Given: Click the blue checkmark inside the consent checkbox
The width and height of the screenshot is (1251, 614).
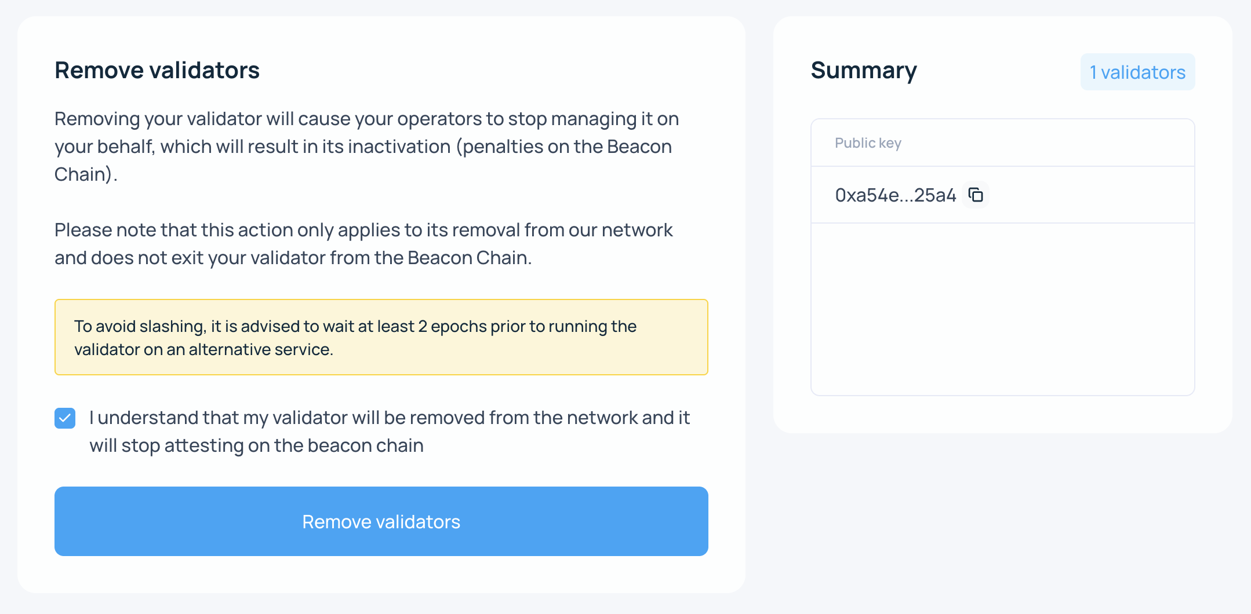Looking at the screenshot, I should click(x=64, y=418).
